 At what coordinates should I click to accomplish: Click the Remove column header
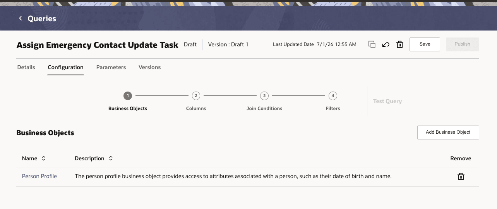click(x=461, y=158)
